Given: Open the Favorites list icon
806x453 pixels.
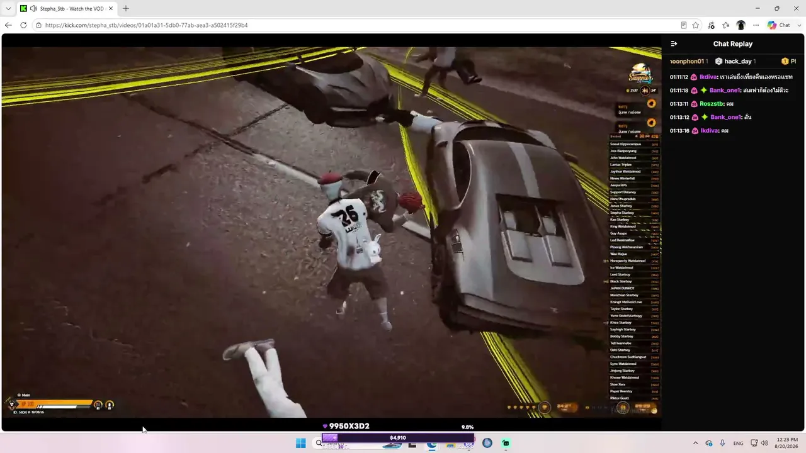Looking at the screenshot, I should (726, 25).
